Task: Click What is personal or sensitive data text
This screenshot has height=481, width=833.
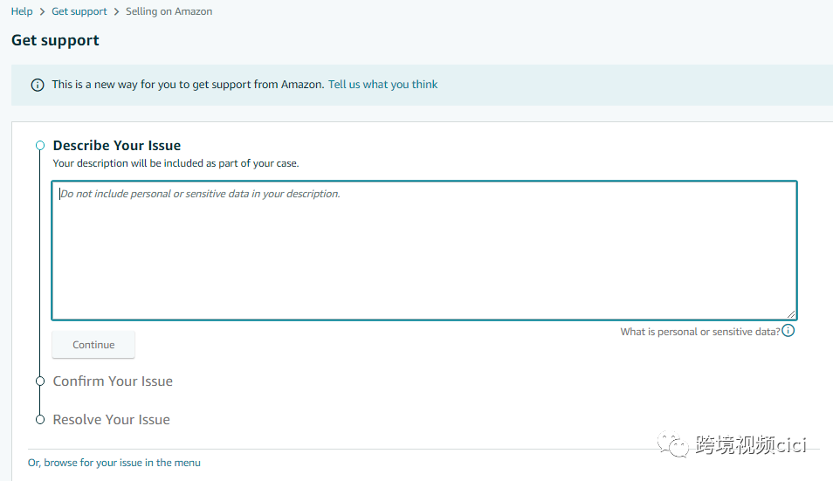Action: (699, 332)
